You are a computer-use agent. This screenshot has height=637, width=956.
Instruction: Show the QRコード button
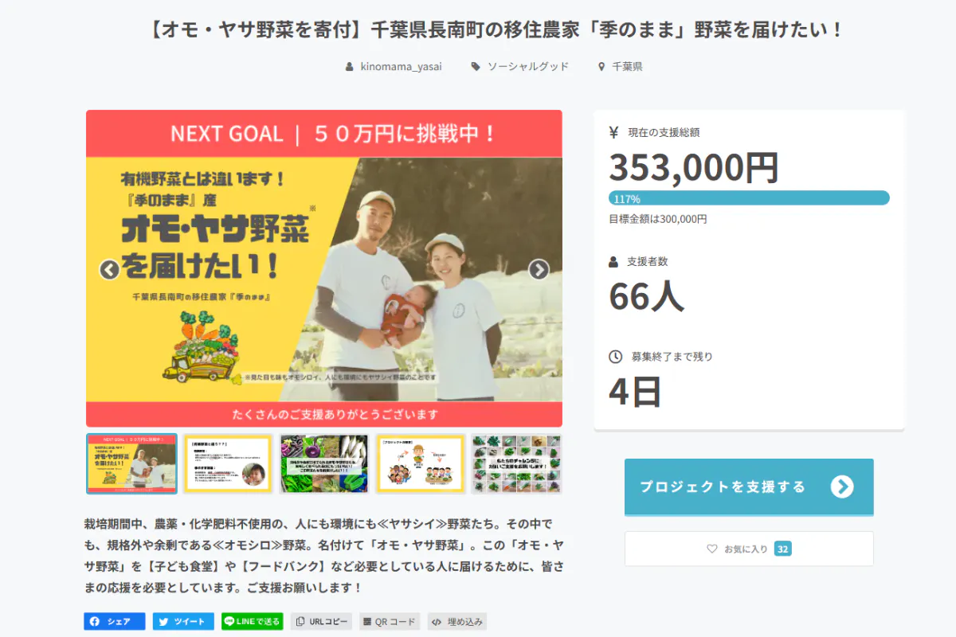pos(390,622)
